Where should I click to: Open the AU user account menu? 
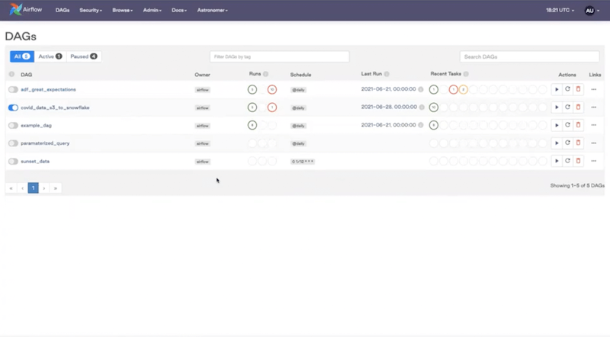pos(592,11)
